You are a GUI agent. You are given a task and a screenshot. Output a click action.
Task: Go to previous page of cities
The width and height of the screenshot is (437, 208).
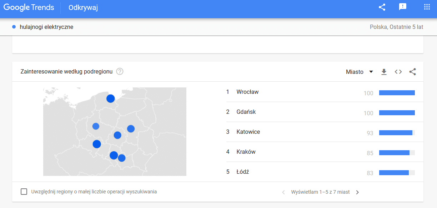(x=283, y=192)
